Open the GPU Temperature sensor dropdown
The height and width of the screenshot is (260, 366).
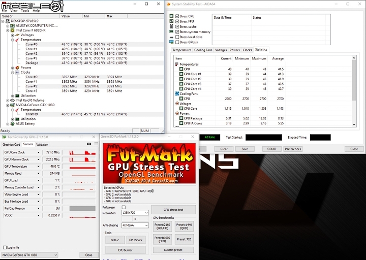tap(38, 166)
